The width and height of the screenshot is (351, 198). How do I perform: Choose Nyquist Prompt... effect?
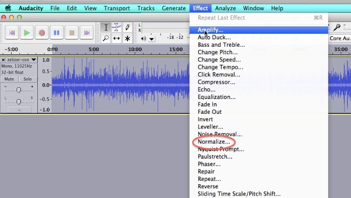coord(259,149)
